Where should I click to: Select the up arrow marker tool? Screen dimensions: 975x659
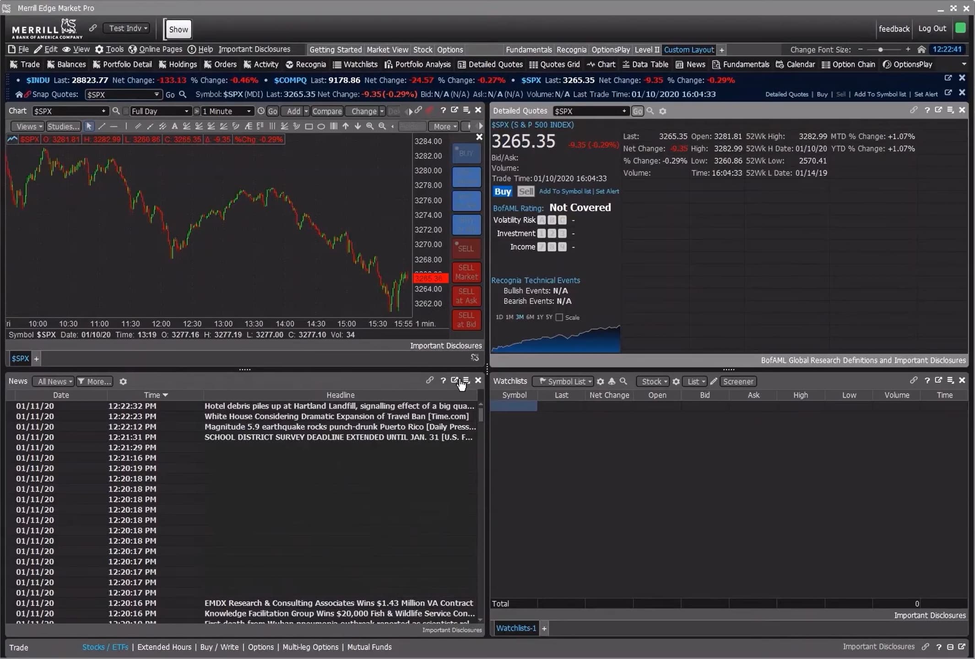tap(346, 126)
